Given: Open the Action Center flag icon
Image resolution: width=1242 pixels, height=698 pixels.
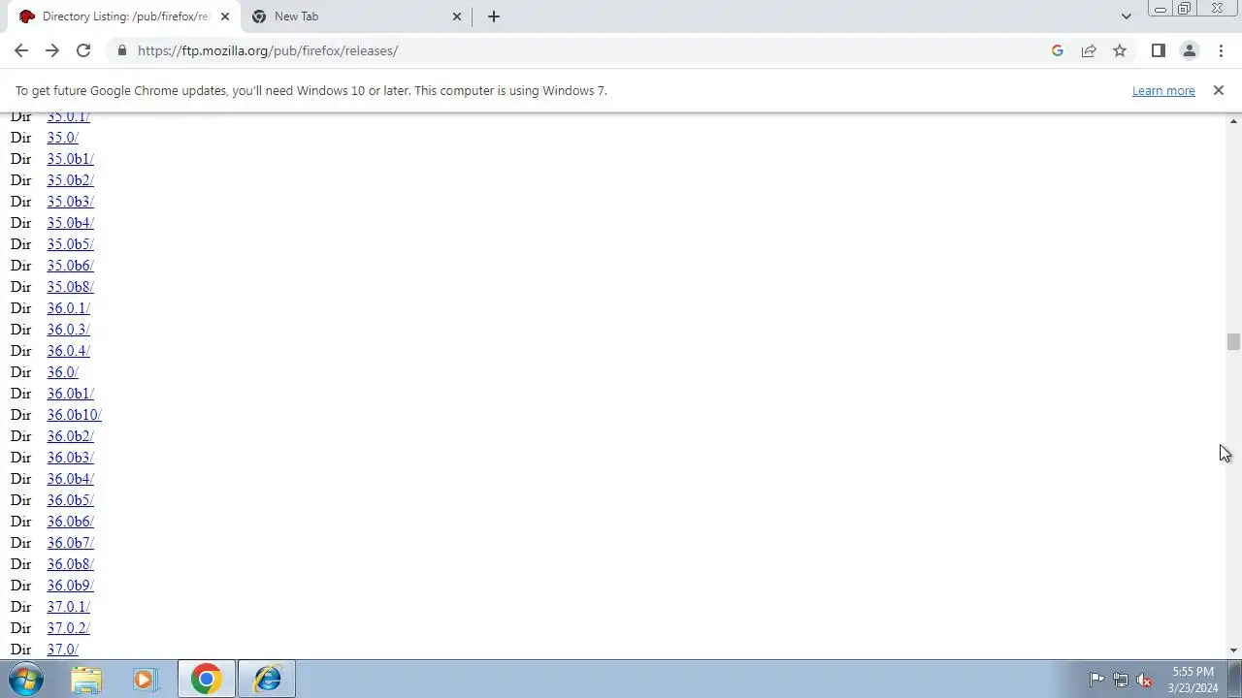Looking at the screenshot, I should click(1096, 680).
